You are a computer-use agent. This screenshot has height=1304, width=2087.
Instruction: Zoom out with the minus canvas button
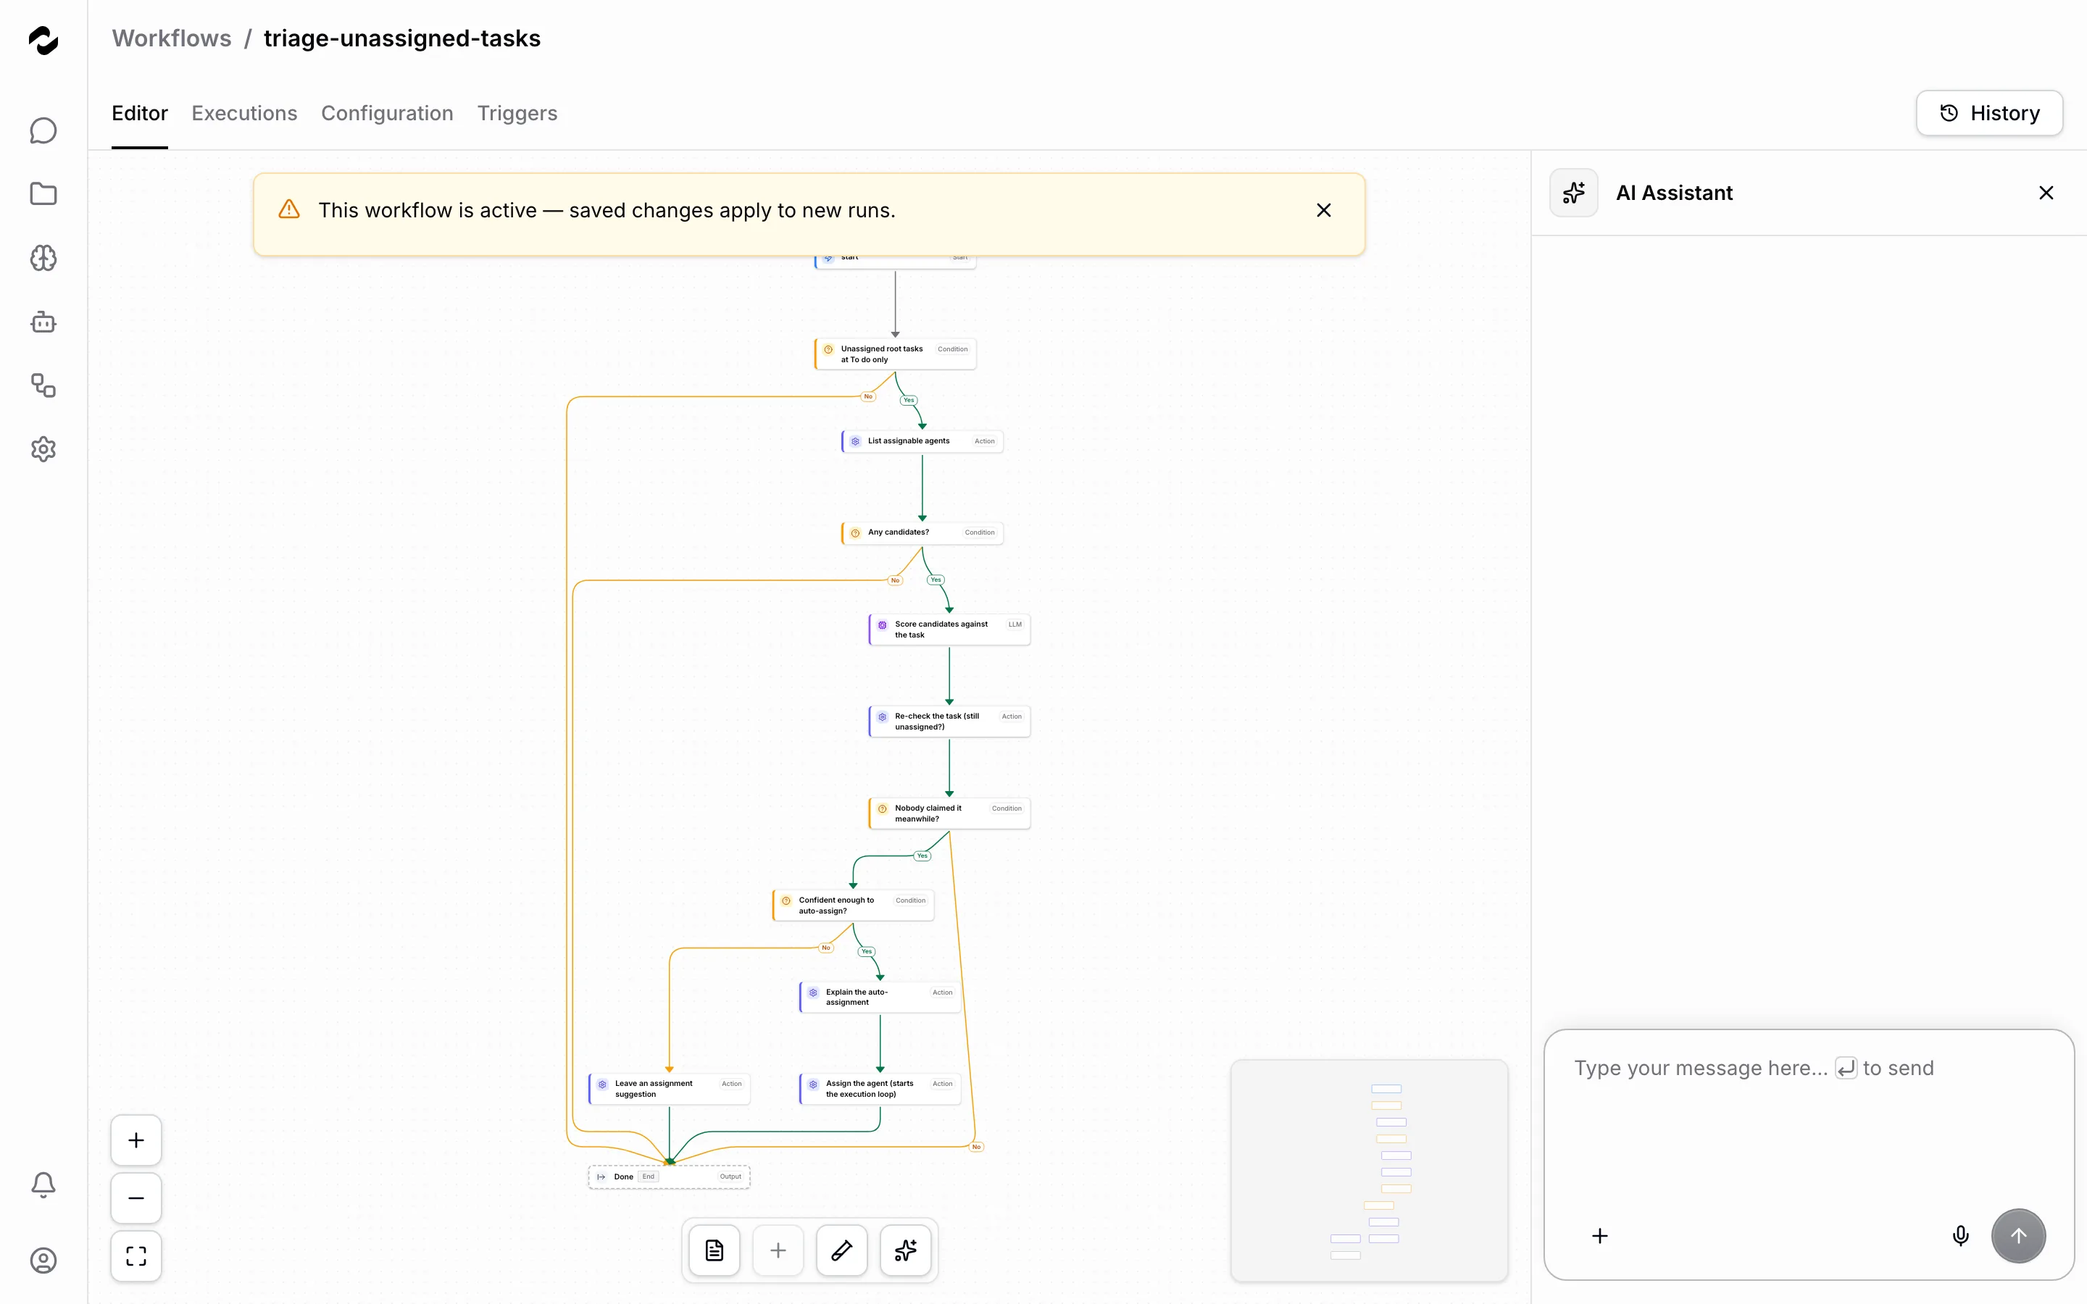pos(136,1198)
